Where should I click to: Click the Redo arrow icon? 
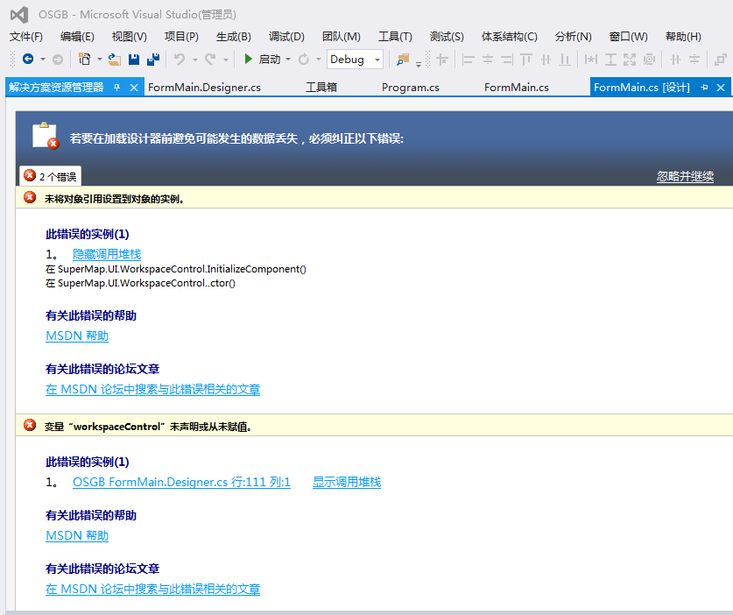click(210, 59)
